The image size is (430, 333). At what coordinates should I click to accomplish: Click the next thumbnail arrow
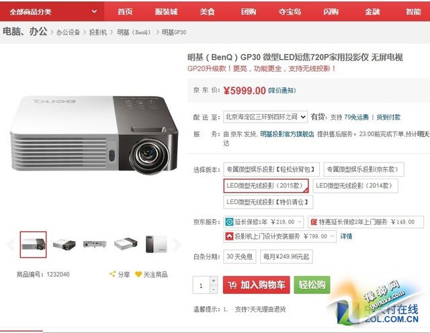point(177,245)
